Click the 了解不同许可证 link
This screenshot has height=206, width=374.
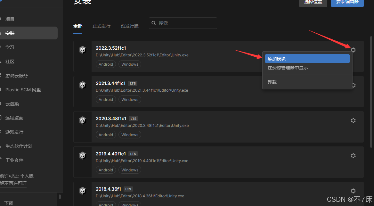(13, 183)
